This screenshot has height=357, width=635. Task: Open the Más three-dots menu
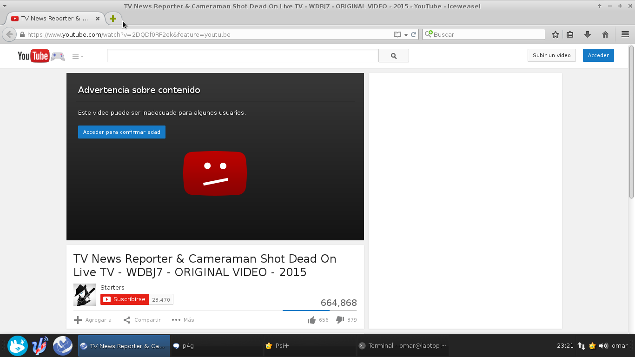coord(183,320)
